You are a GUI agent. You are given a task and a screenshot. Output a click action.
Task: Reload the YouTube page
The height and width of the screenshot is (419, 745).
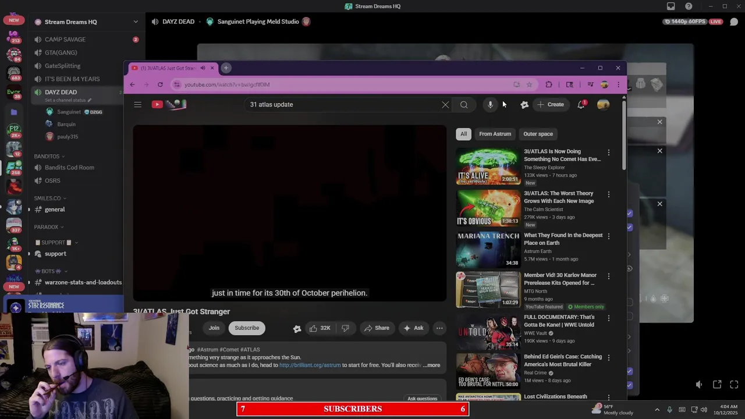tap(160, 84)
